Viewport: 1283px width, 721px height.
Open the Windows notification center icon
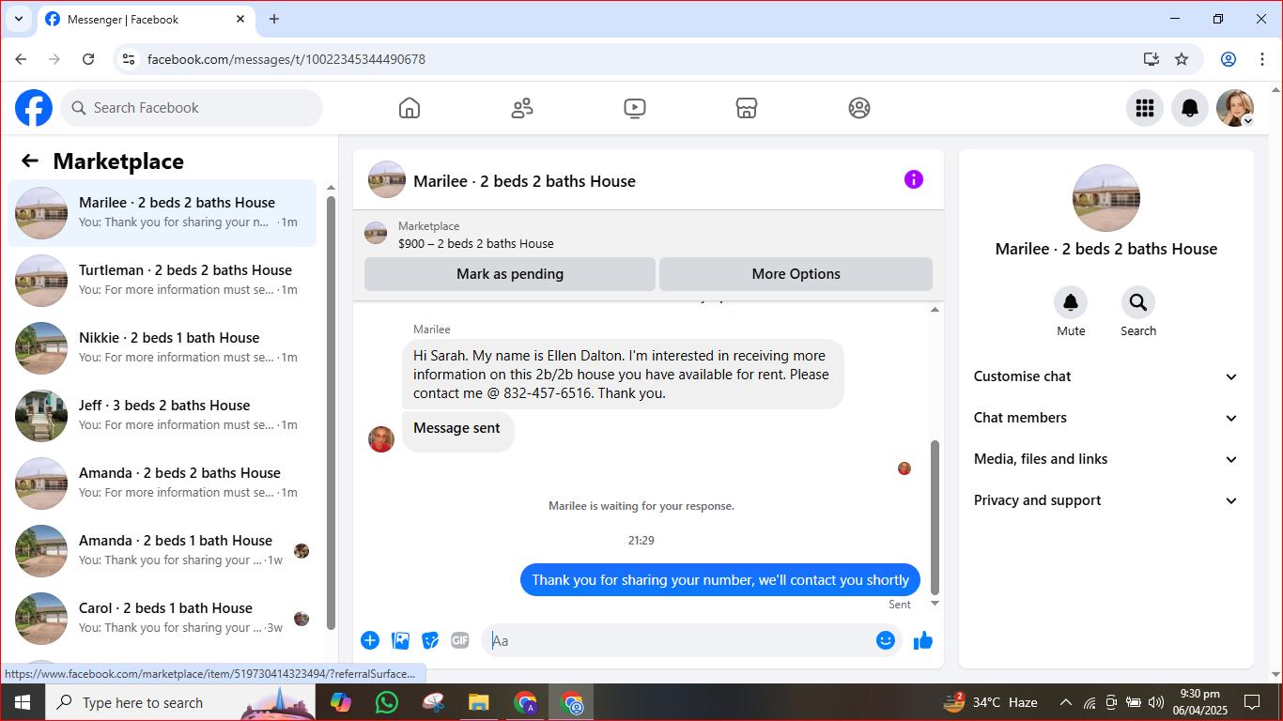coord(1251,702)
